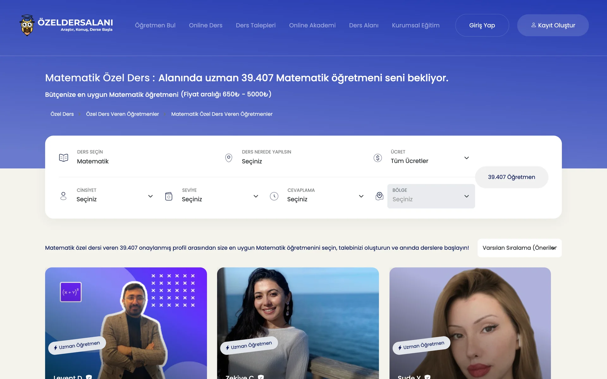Click the verified badge next to Levent D.
Image resolution: width=607 pixels, height=379 pixels.
89,376
